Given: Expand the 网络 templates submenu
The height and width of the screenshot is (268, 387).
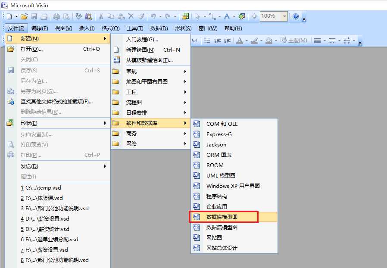Looking at the screenshot, I should pyautogui.click(x=150, y=144).
